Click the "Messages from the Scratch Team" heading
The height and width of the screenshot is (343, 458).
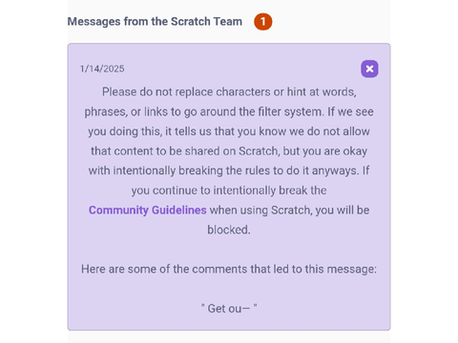tap(155, 22)
